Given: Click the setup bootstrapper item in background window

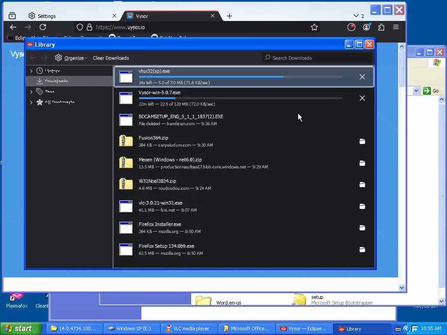Looking at the screenshot, I should point(333,300).
